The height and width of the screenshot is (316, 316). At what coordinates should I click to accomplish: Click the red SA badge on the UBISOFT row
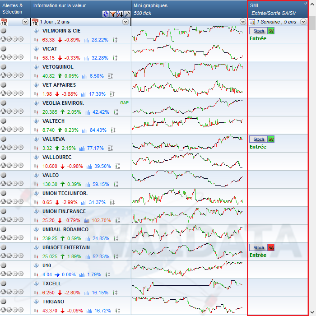point(271,248)
